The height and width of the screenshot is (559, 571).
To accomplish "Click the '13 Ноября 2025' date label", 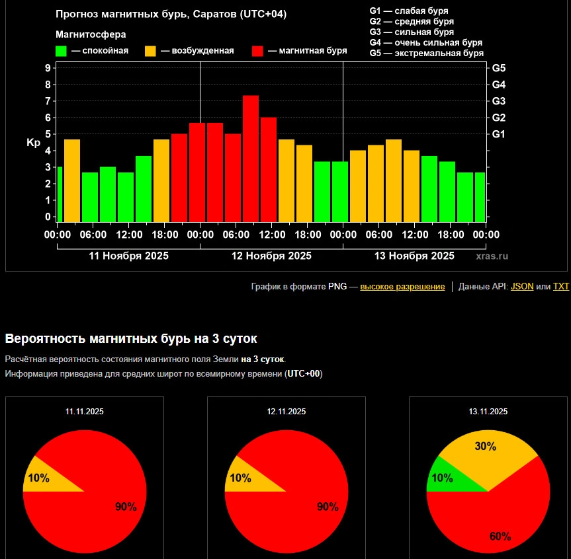I will tap(414, 256).
